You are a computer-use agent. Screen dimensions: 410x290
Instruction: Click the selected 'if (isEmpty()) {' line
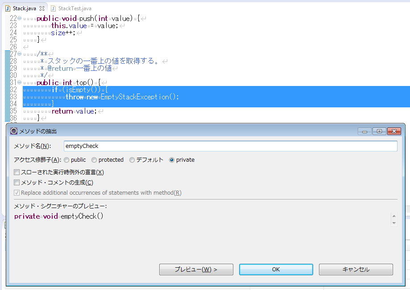[x=80, y=90]
